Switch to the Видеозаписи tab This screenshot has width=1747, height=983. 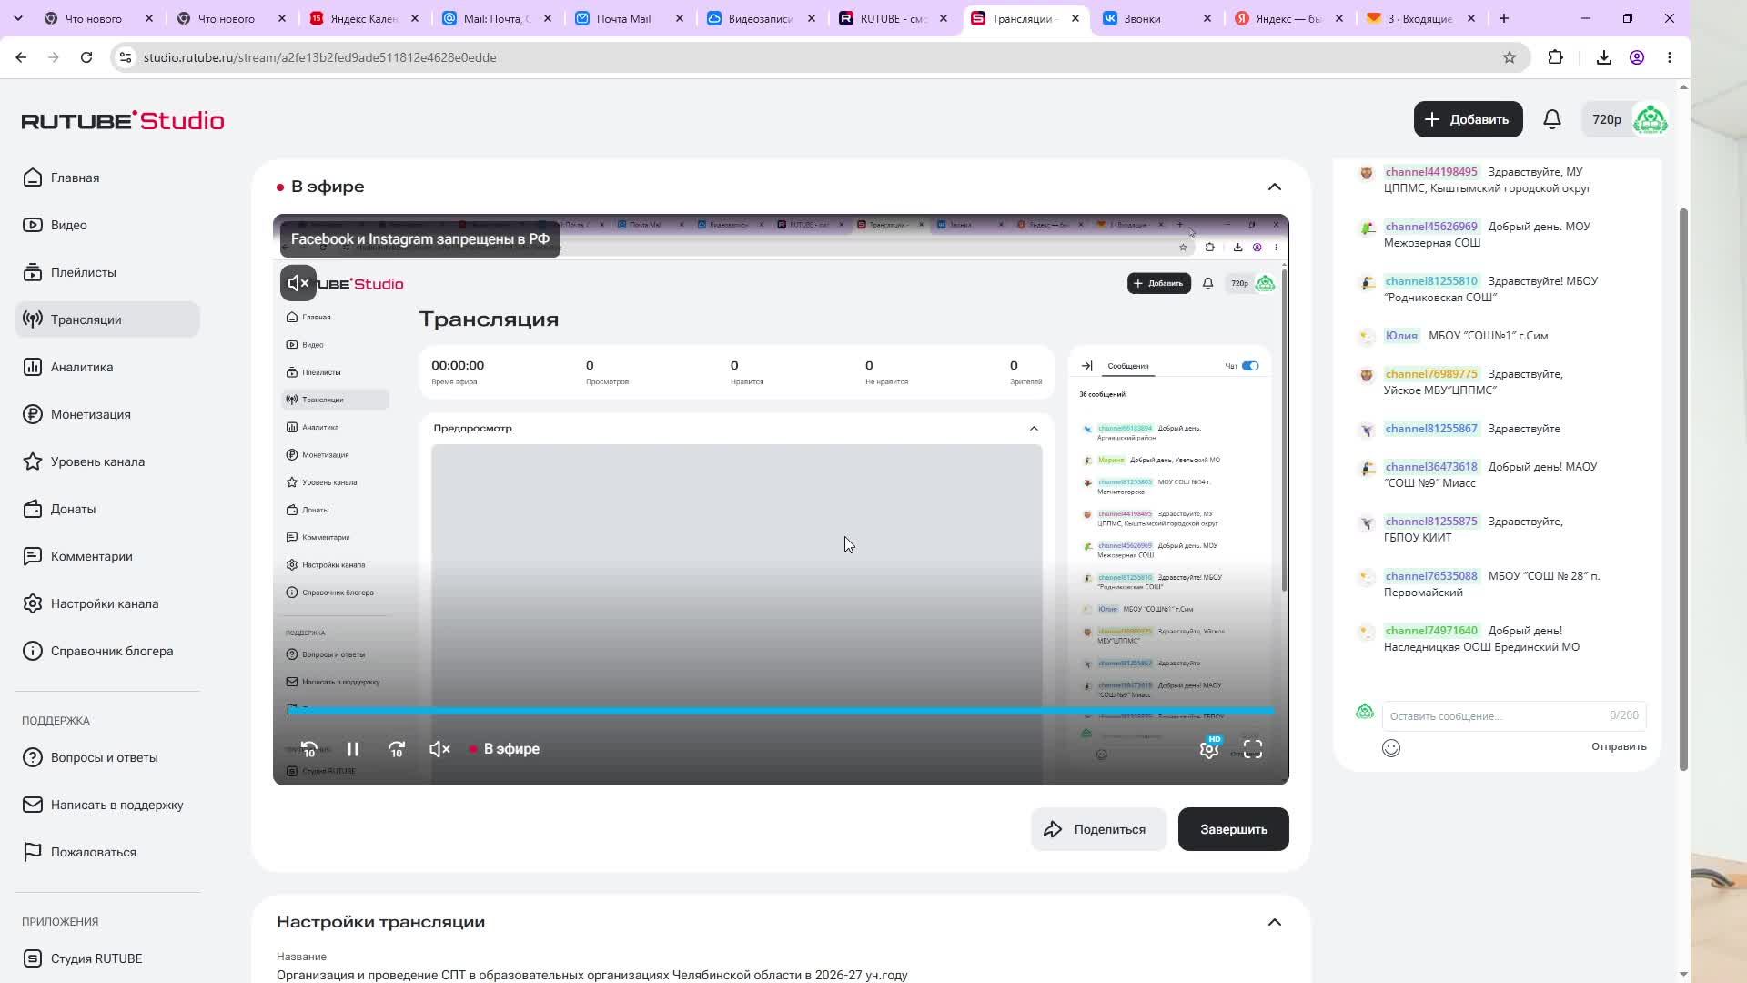[x=762, y=18]
